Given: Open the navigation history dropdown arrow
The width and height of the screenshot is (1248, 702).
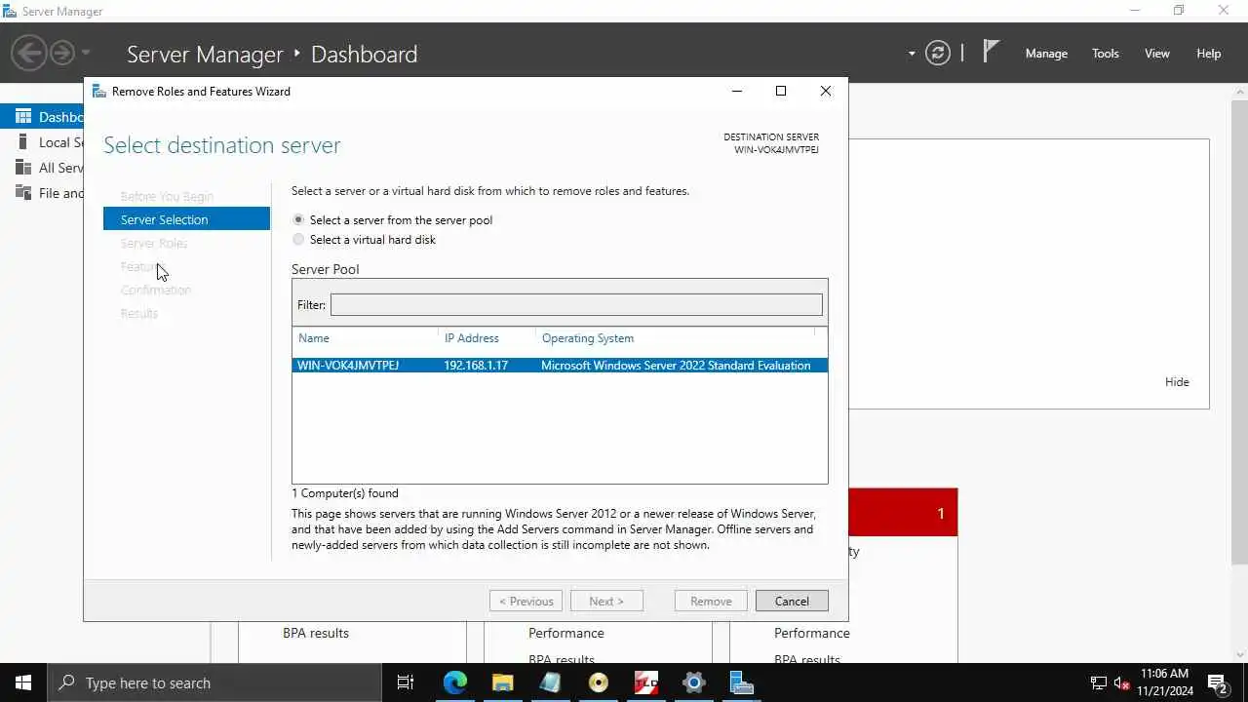Looking at the screenshot, I should [x=86, y=53].
